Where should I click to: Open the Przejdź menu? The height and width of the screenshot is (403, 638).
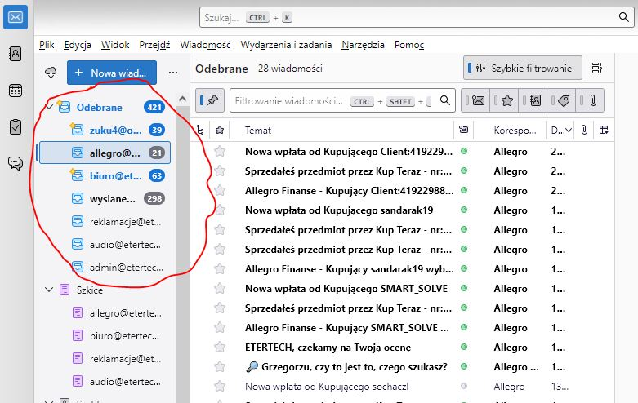pos(154,45)
